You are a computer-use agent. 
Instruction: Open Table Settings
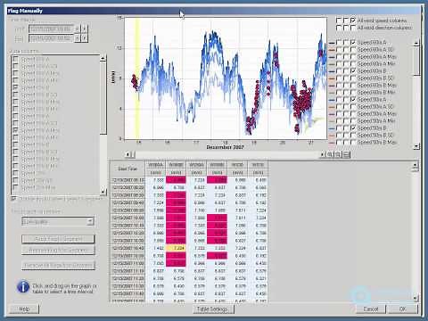pyautogui.click(x=212, y=309)
